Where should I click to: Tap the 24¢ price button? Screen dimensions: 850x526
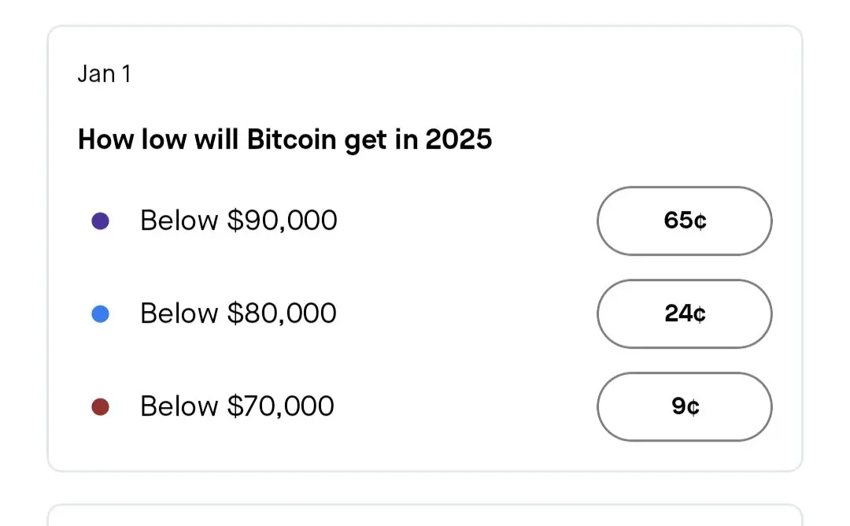(684, 314)
